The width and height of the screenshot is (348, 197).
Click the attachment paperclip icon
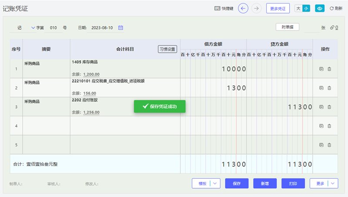click(x=332, y=27)
